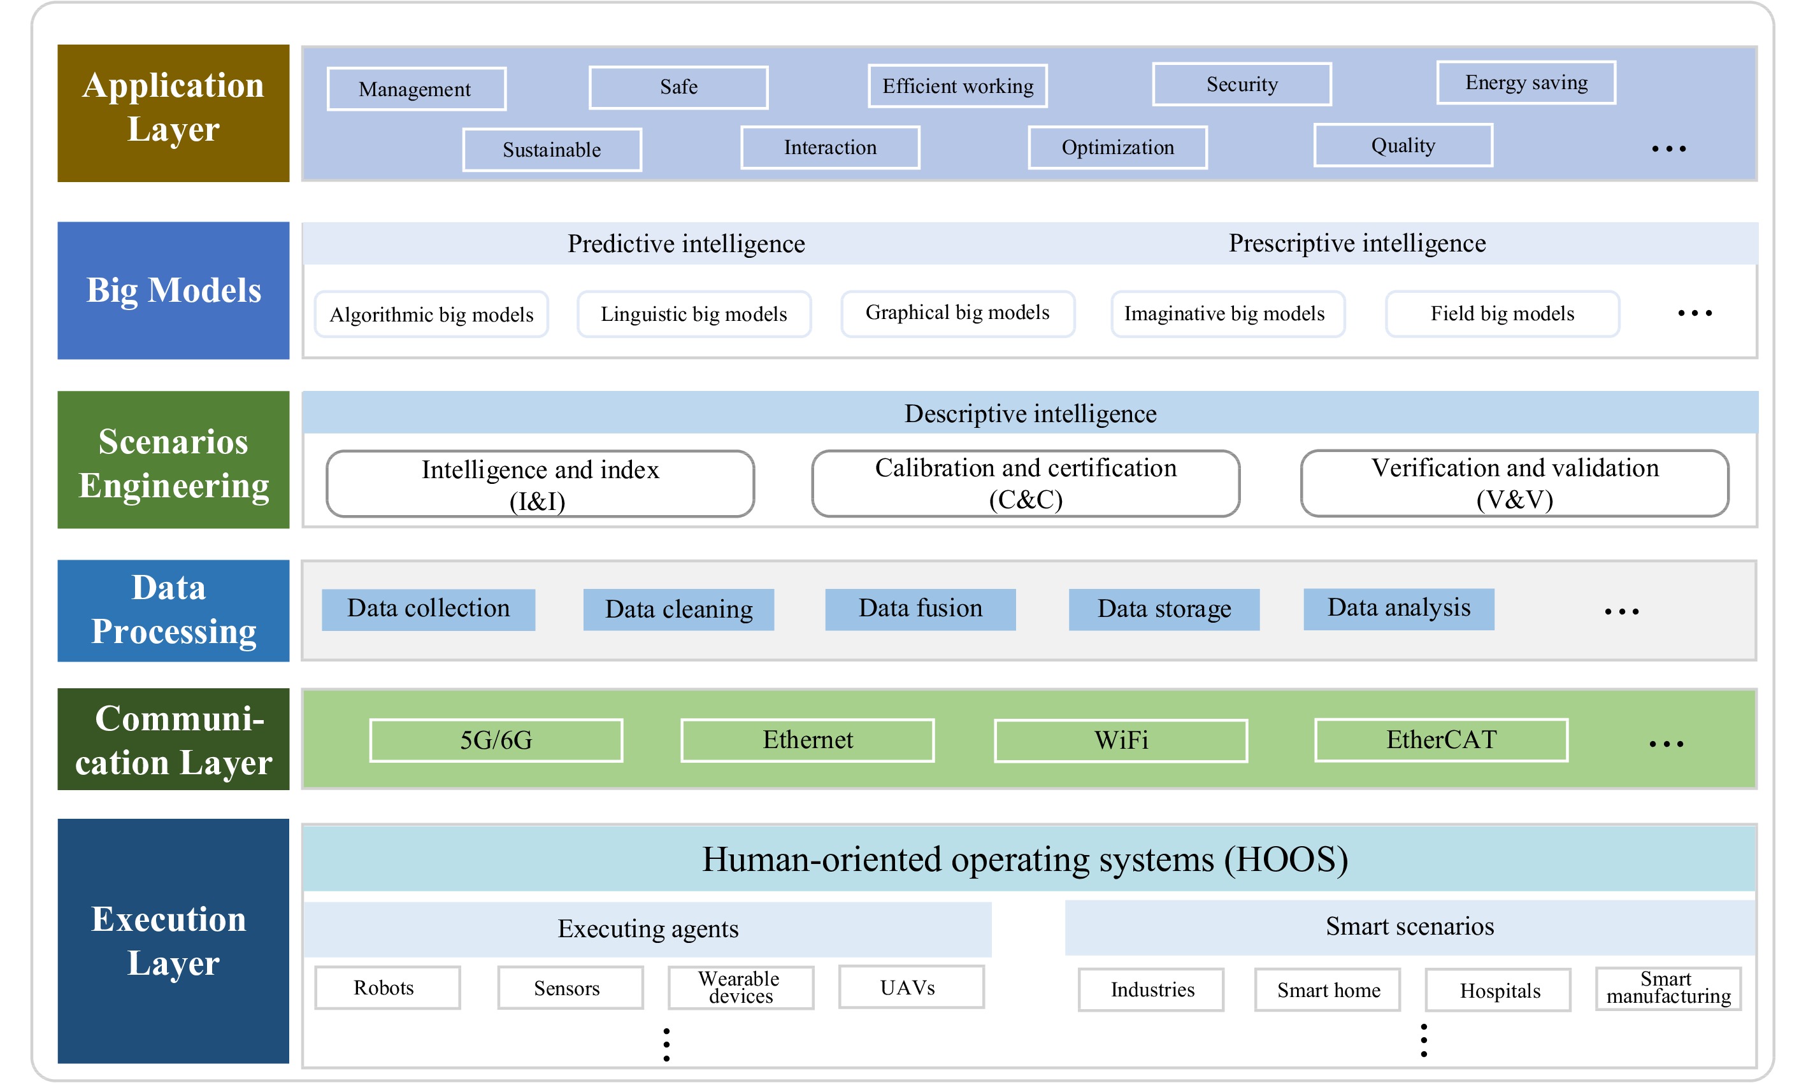
Task: Click the Interaction box
Action: (830, 148)
